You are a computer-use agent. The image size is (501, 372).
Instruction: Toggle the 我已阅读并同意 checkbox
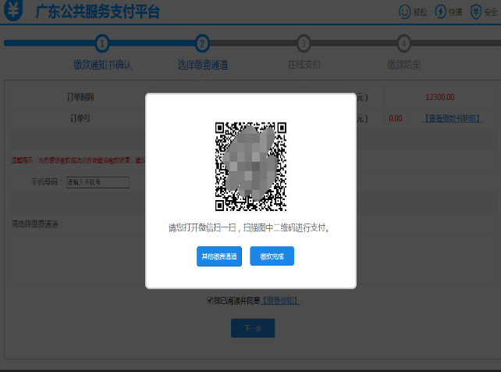tap(210, 300)
